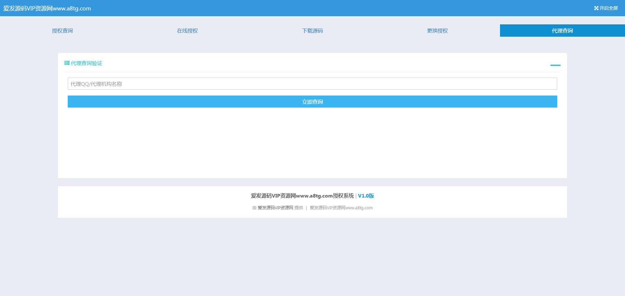Screen dimensions: 625x296
Task: Click the 提供 text in footer
Action: [299, 208]
